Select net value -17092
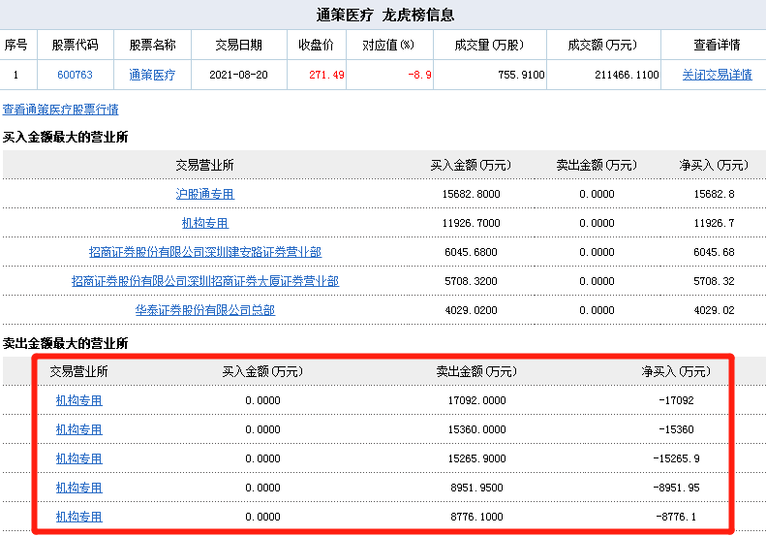Image resolution: width=766 pixels, height=536 pixels. (x=676, y=400)
